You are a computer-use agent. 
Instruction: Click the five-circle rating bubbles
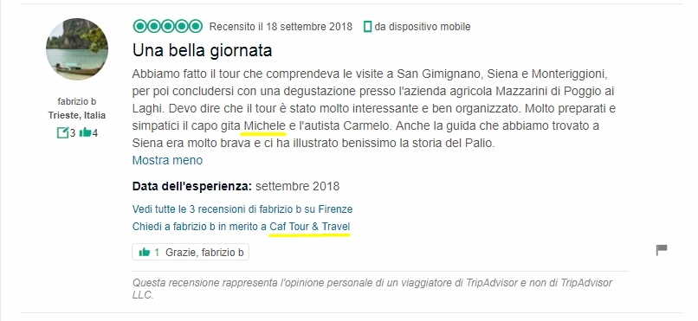coord(167,27)
